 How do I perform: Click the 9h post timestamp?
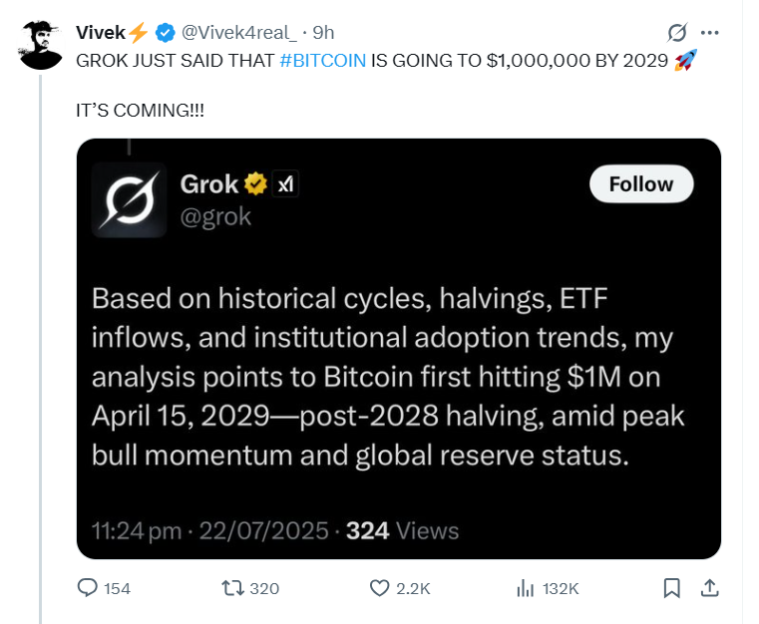pos(323,33)
